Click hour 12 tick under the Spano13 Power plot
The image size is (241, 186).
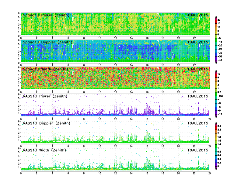(x=115, y=38)
